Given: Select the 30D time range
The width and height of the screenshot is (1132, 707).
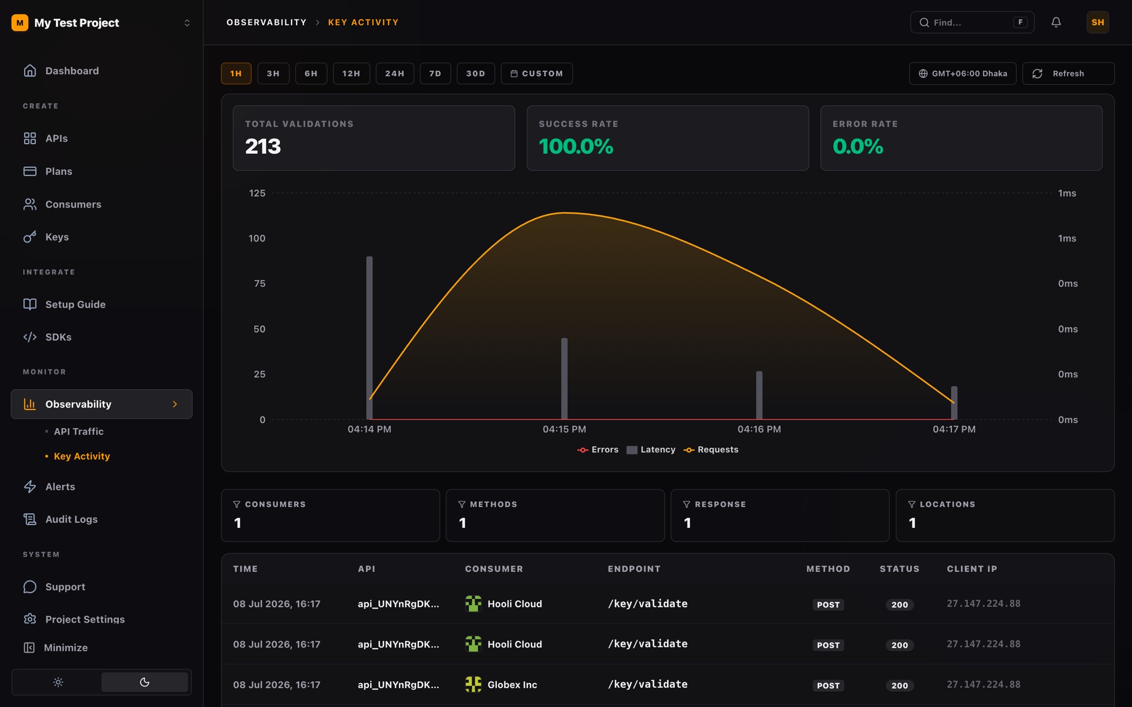Looking at the screenshot, I should click(x=476, y=74).
